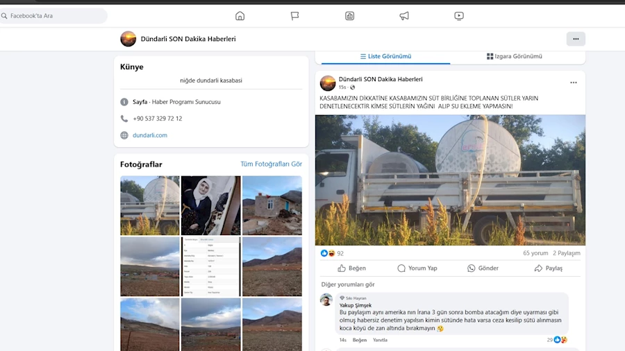The image size is (625, 351).
Task: Expand Diğer yorumları gör
Action: (347, 284)
